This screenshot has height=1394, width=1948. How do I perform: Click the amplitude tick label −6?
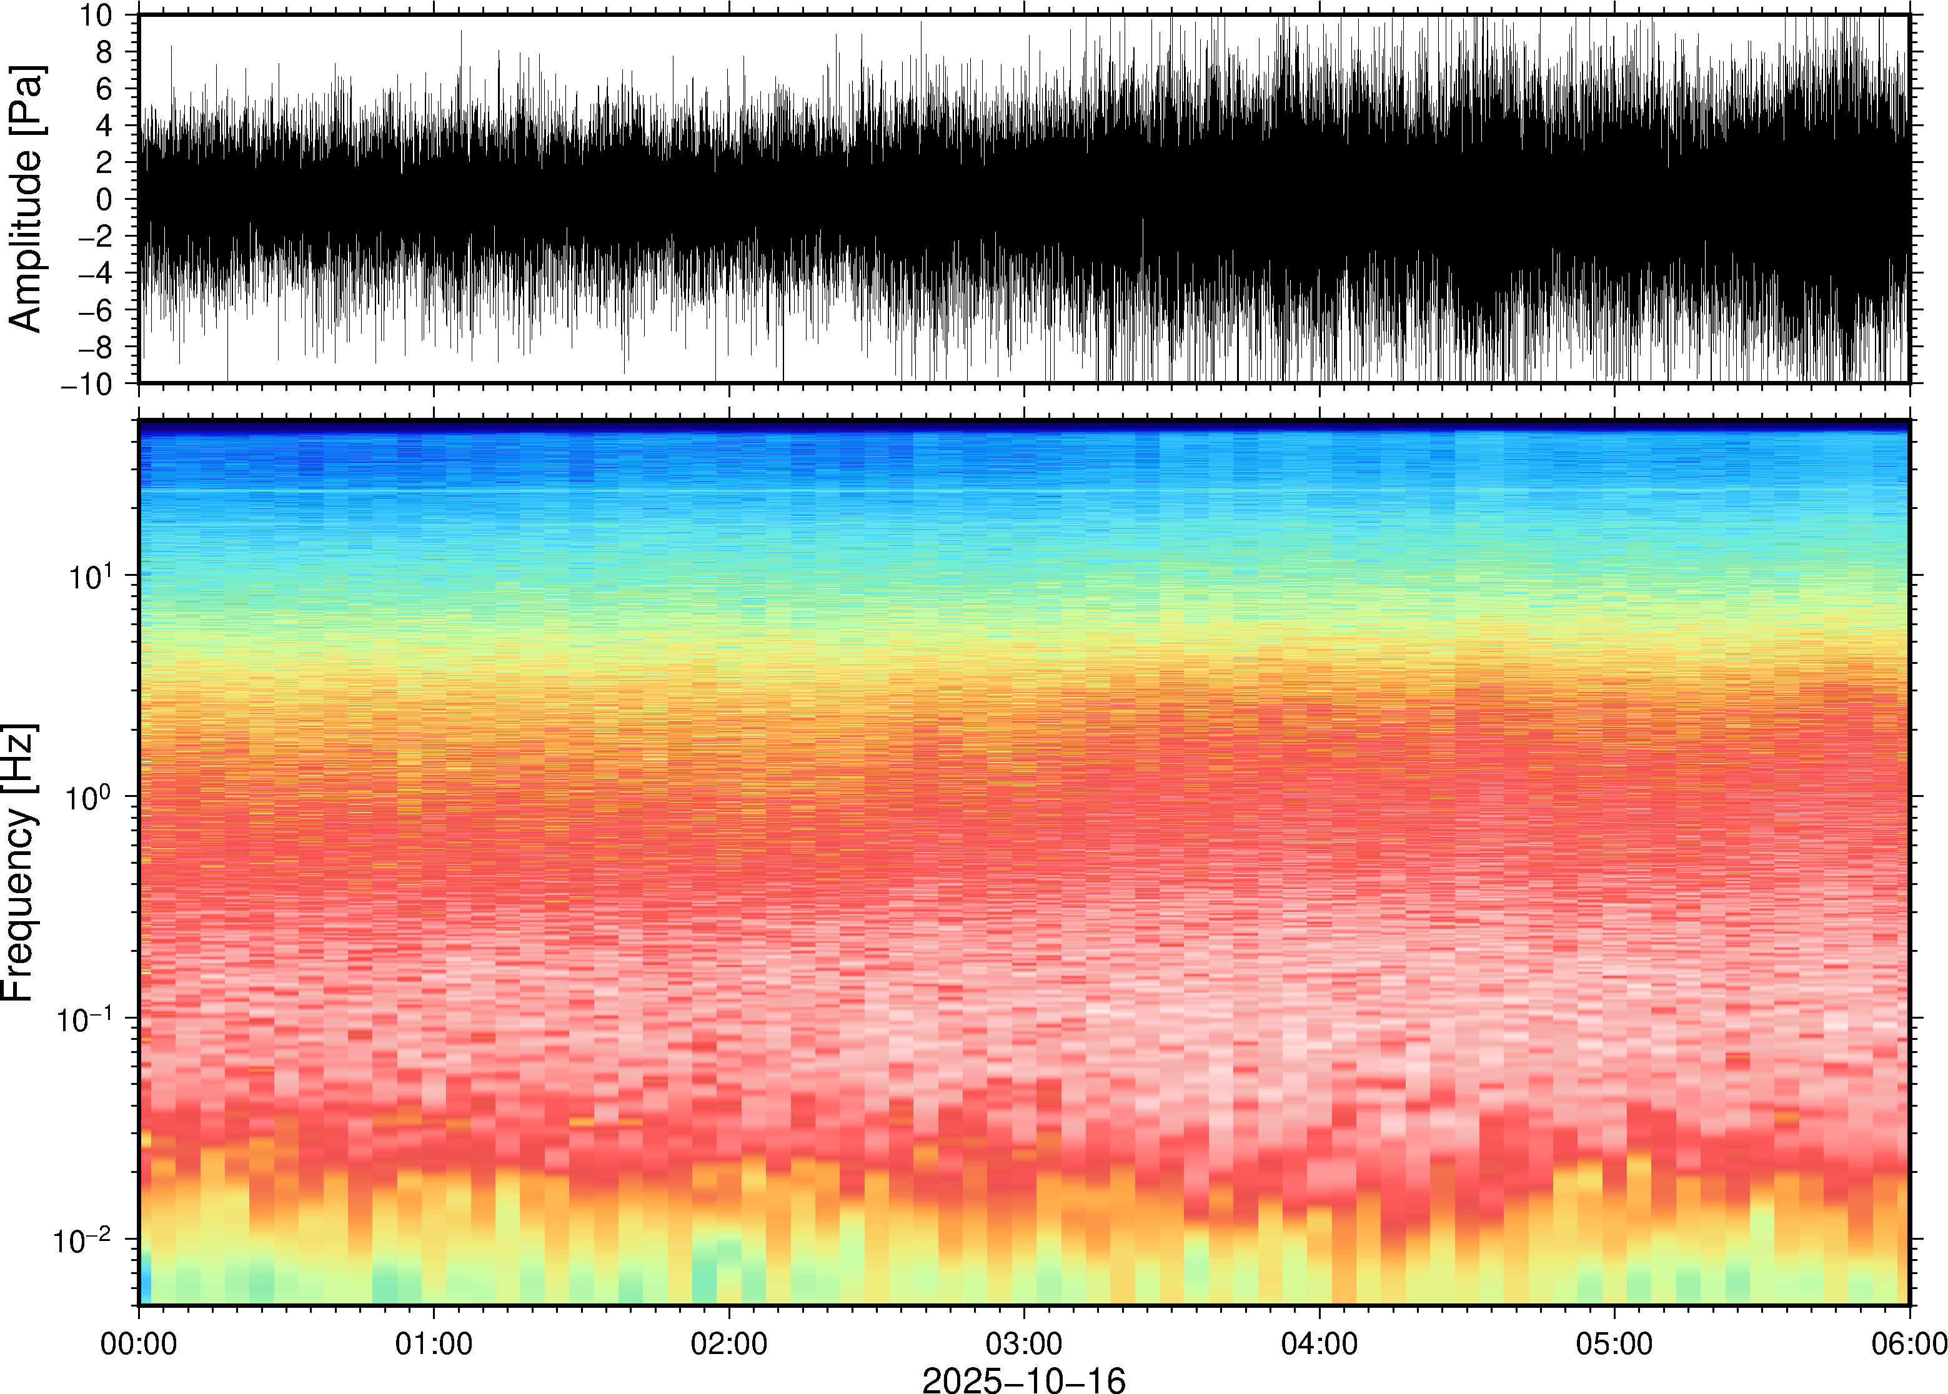pyautogui.click(x=94, y=310)
